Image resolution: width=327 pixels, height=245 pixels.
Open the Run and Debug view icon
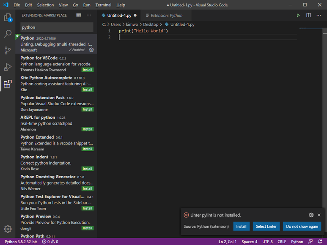8,67
